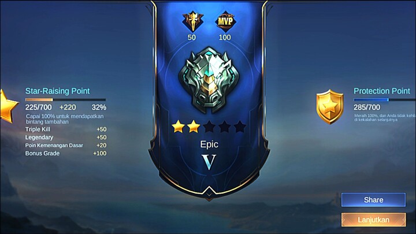Click the last empty rank star
Image resolution: width=416 pixels, height=234 pixels.
[240, 127]
